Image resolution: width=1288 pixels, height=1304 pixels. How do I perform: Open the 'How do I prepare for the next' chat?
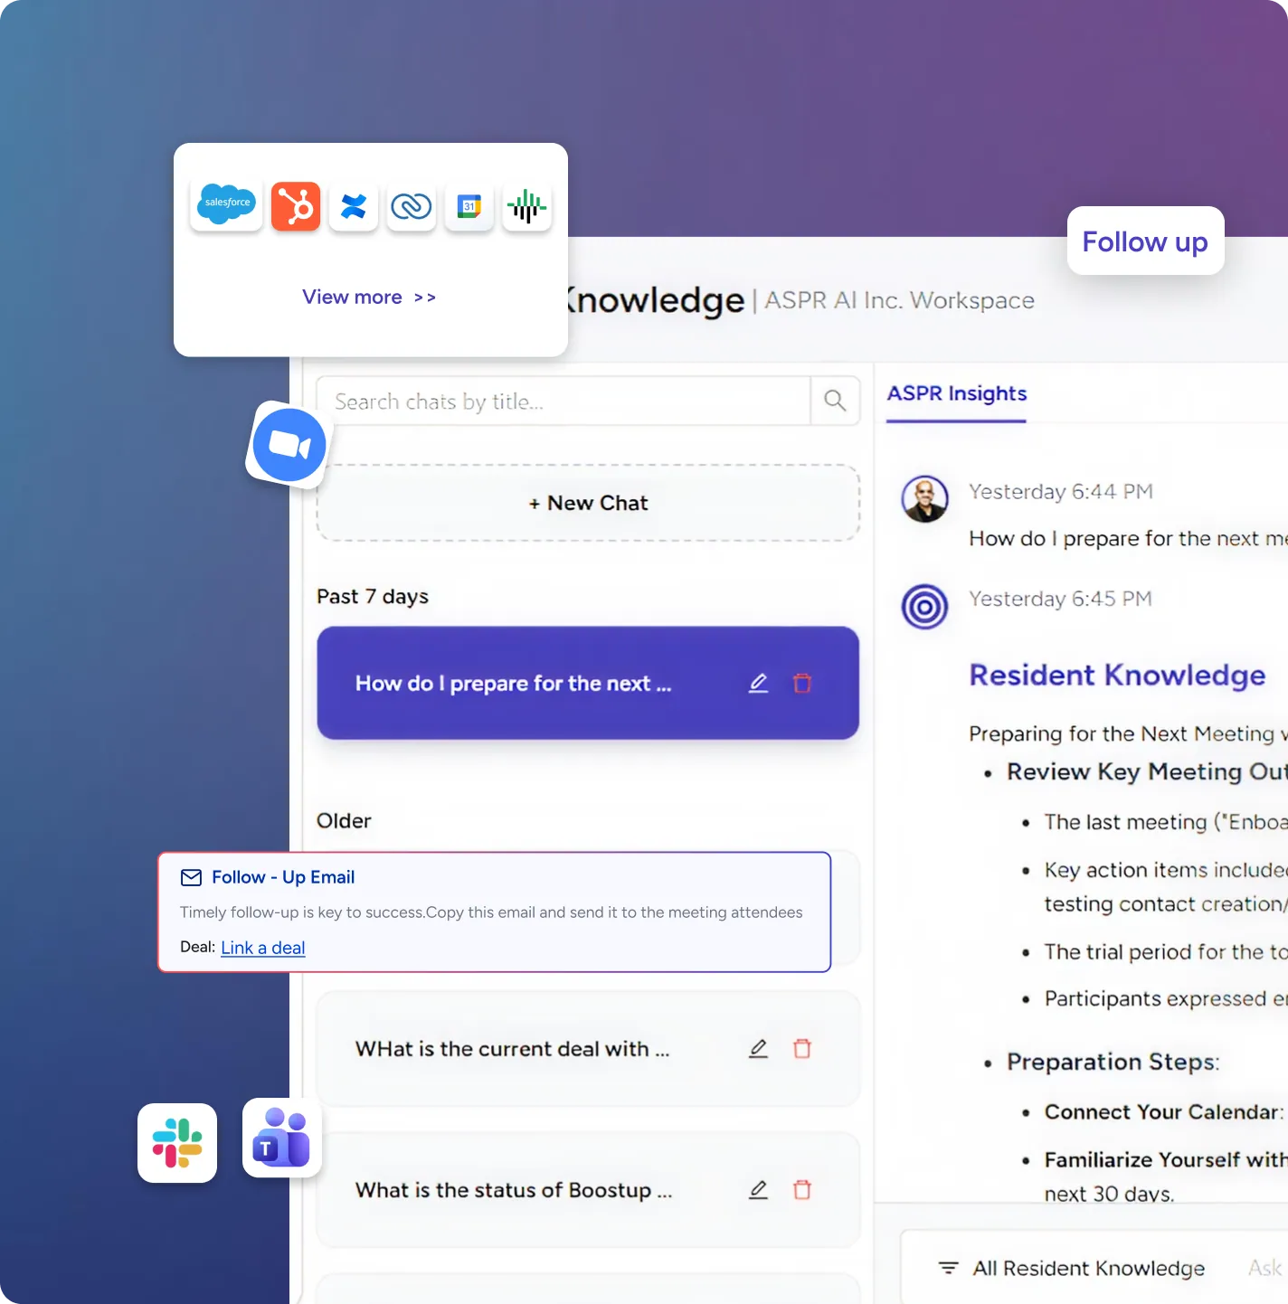[x=588, y=683]
